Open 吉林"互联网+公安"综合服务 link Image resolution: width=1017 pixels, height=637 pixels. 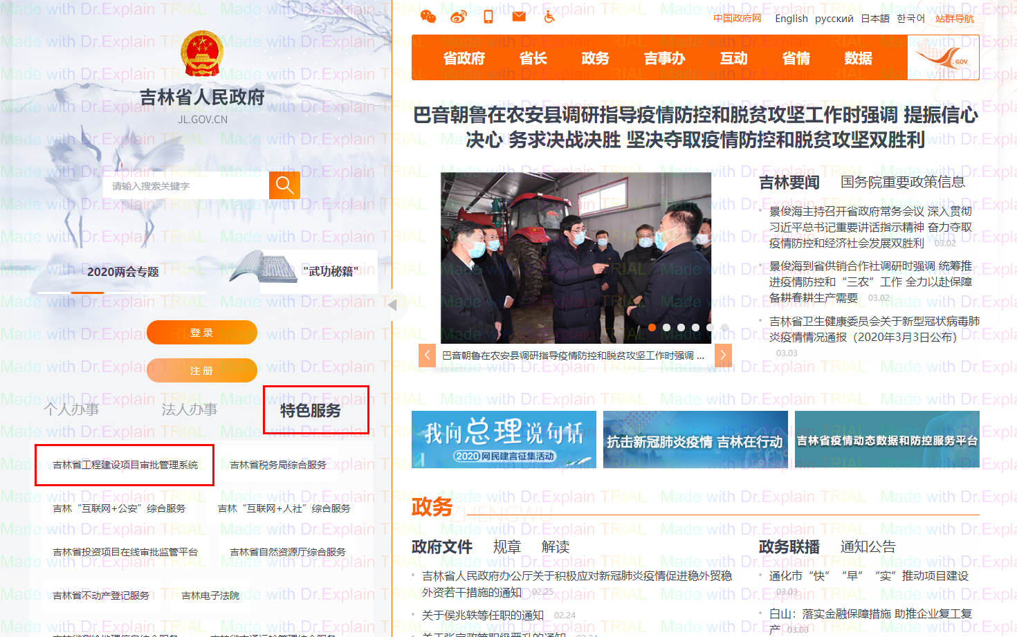[x=119, y=508]
